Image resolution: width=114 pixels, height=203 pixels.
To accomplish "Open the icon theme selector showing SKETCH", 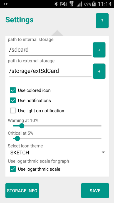I will [x=57, y=153].
